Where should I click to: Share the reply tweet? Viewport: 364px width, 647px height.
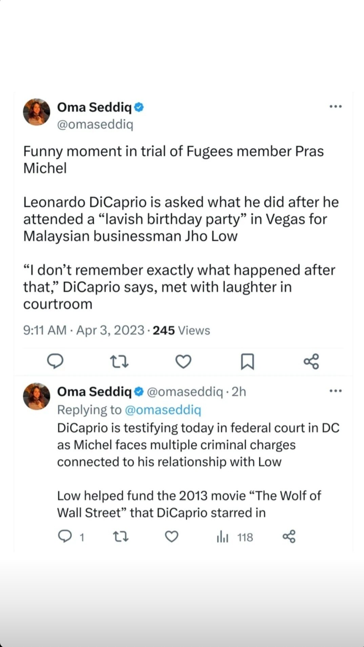(289, 537)
